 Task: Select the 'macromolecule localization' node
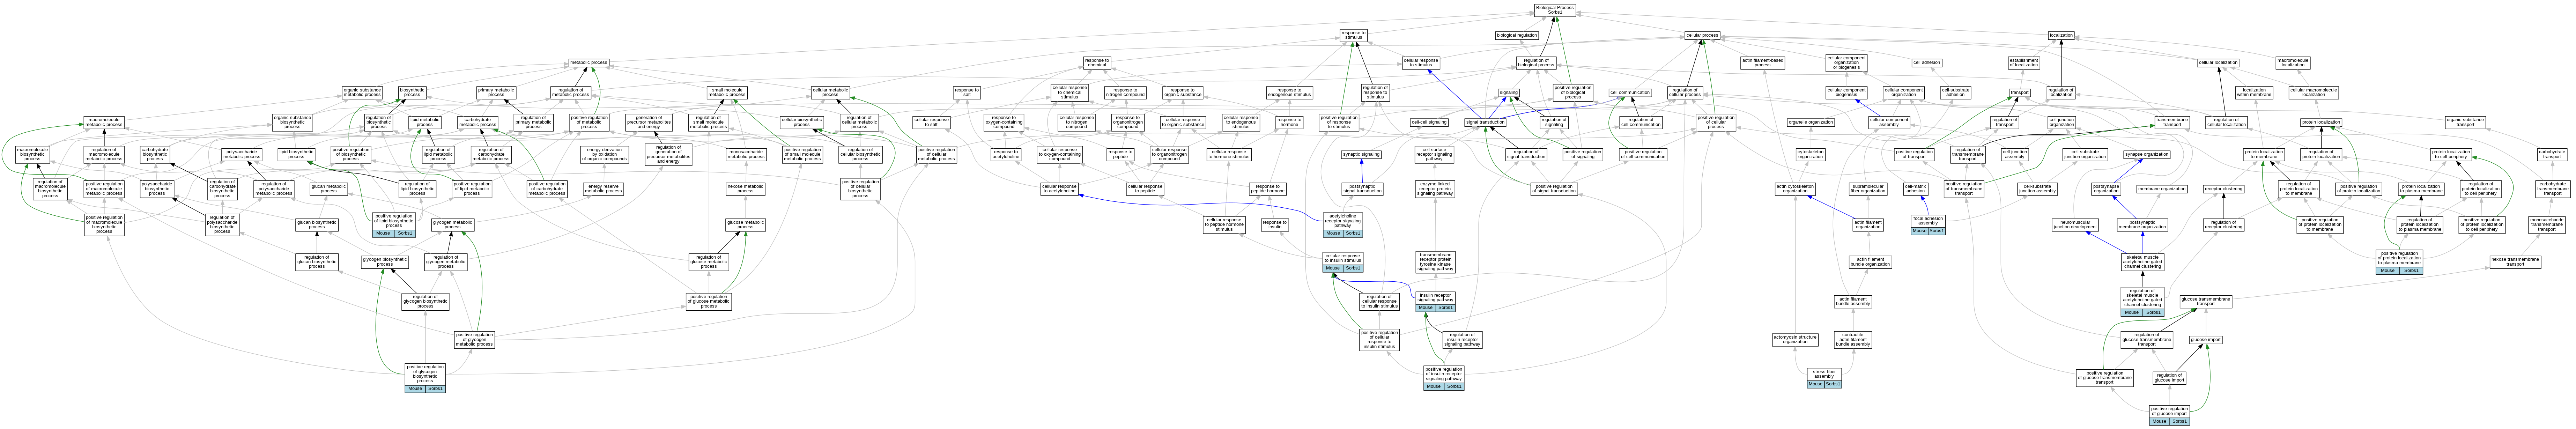[x=2293, y=62]
